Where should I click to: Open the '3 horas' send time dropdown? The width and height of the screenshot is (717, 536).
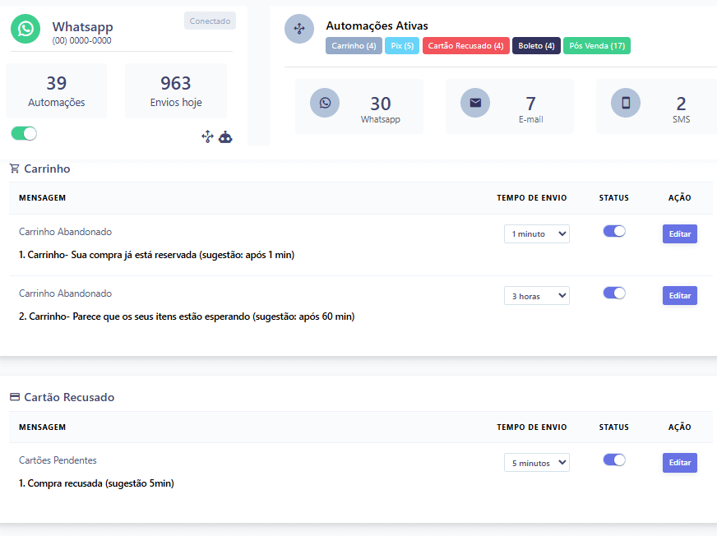(536, 296)
